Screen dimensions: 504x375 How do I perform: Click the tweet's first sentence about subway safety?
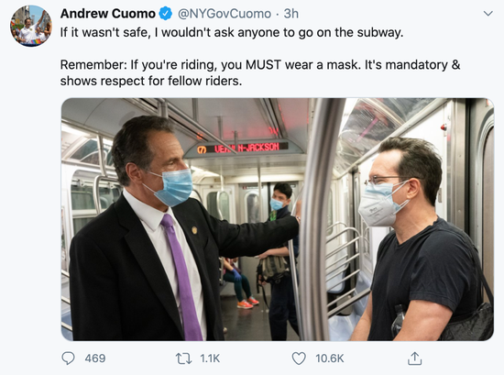coord(232,32)
